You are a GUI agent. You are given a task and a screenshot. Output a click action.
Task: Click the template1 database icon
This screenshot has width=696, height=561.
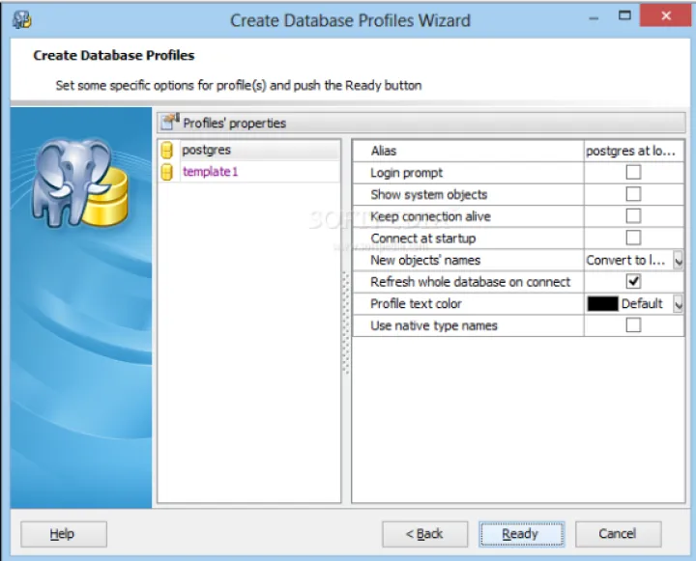166,172
